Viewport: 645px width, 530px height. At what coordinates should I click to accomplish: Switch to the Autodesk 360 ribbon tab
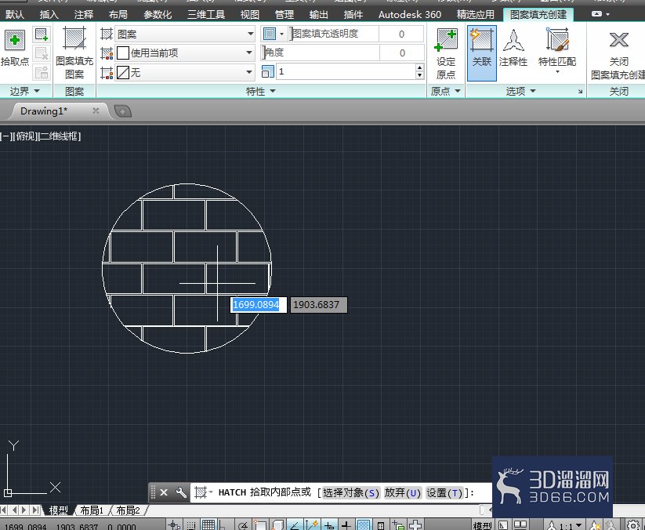[x=410, y=15]
